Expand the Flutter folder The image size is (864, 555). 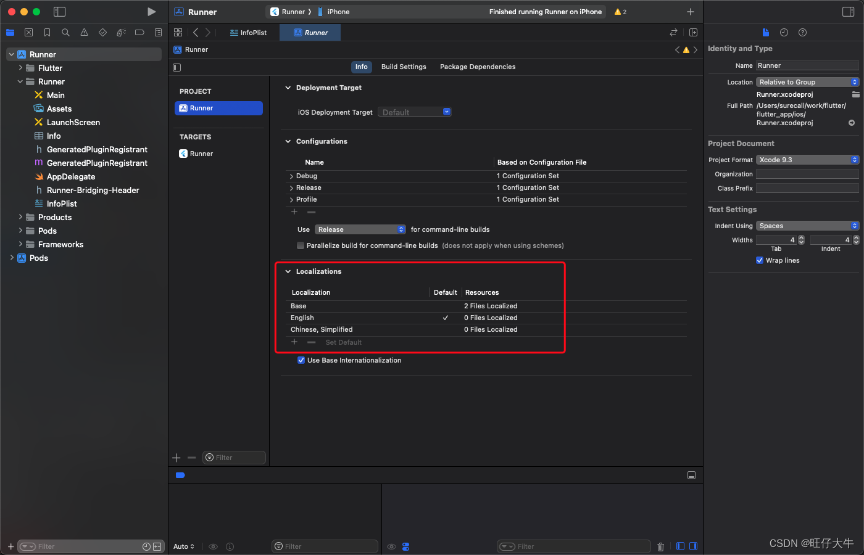click(x=20, y=68)
